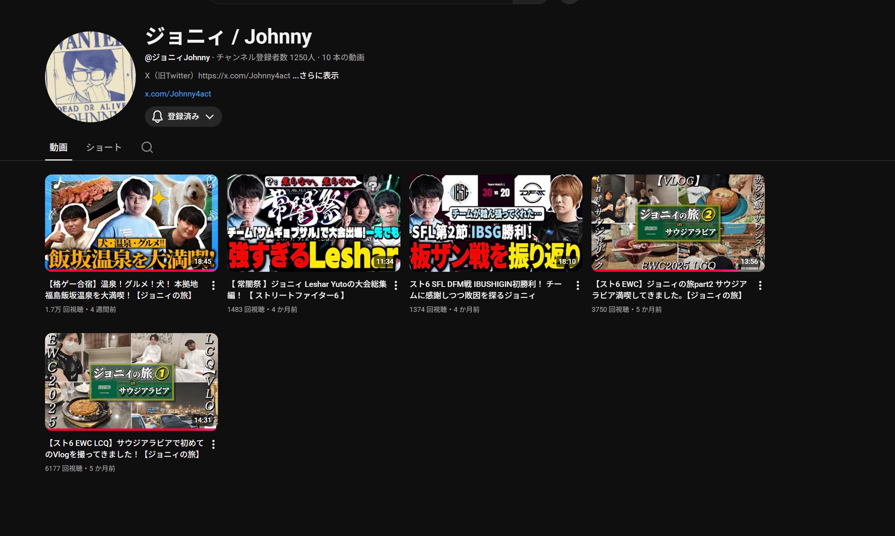
Task: Click the channel search magnifier icon
Action: click(x=147, y=147)
